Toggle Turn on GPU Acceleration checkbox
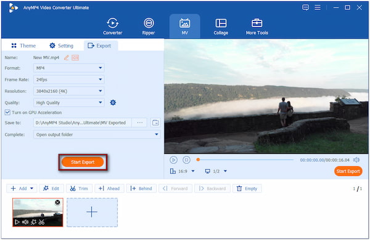Image resolution: width=370 pixels, height=240 pixels. [7, 113]
